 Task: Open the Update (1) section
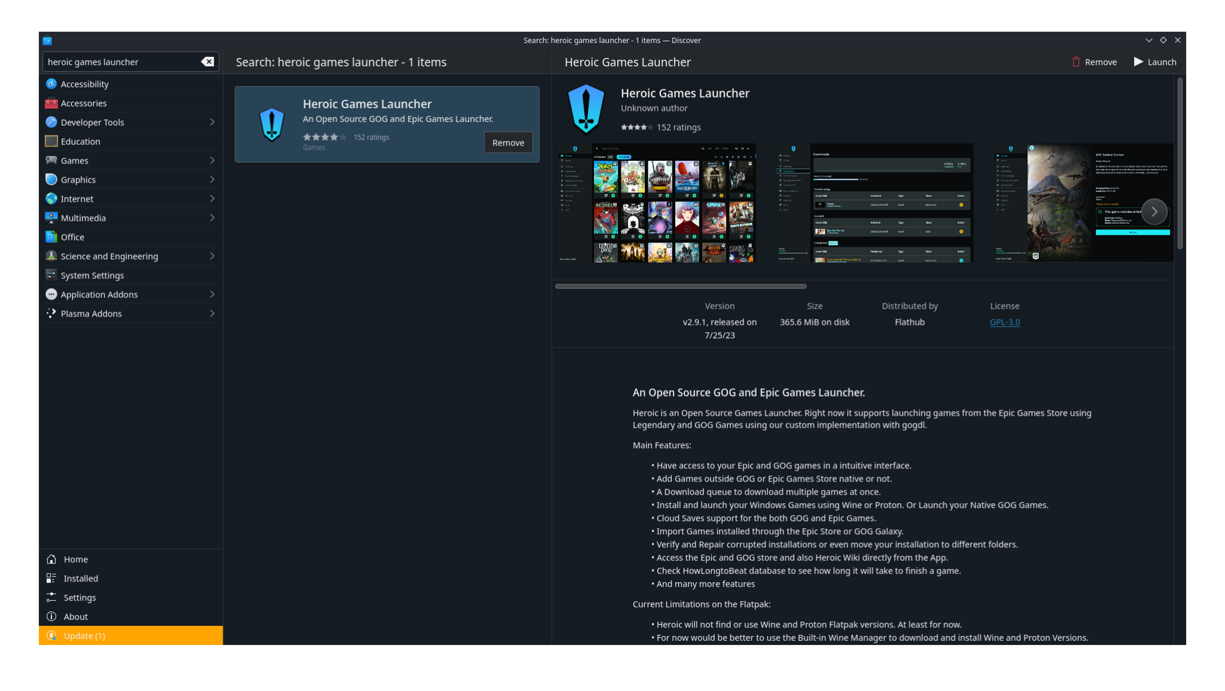pyautogui.click(x=84, y=635)
